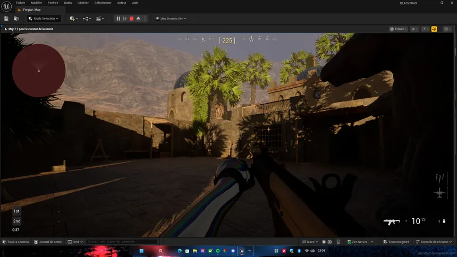
Task: Toggle the viewport Show eye options
Action: [414, 29]
